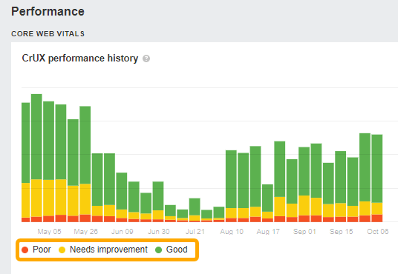Toggle the Needs improvement yellow legend dot
This screenshot has height=274, width=398.
point(62,250)
